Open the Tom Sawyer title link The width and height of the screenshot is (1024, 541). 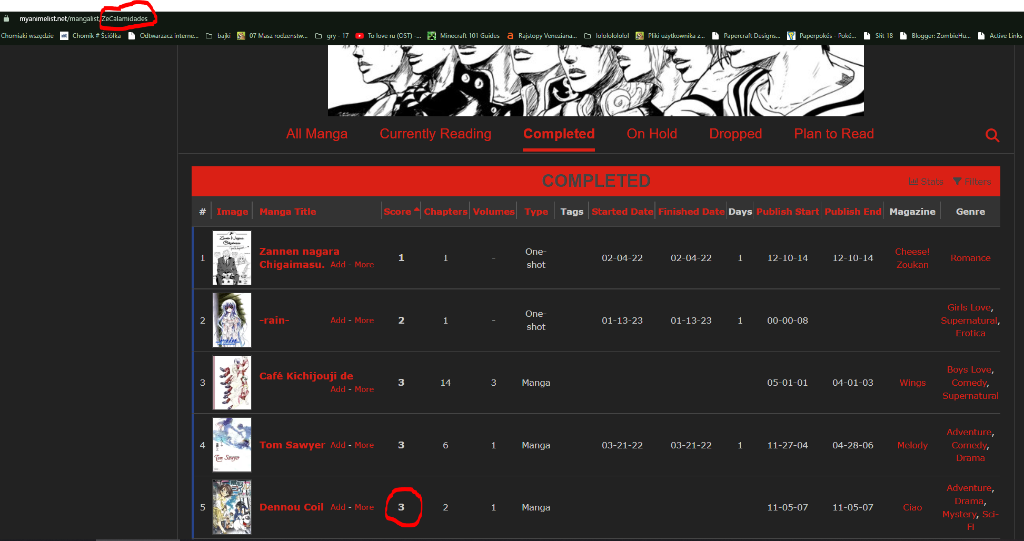tap(292, 445)
